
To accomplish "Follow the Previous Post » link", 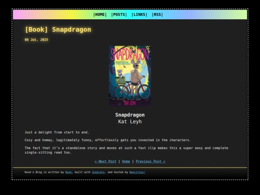I will (x=151, y=161).
